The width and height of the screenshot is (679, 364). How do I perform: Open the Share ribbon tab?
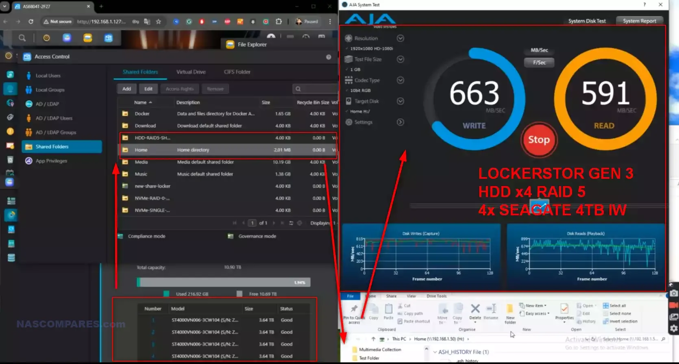pos(391,296)
